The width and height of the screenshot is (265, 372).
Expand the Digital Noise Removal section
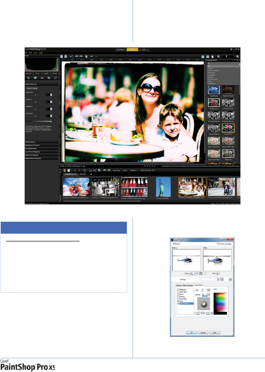click(42, 158)
